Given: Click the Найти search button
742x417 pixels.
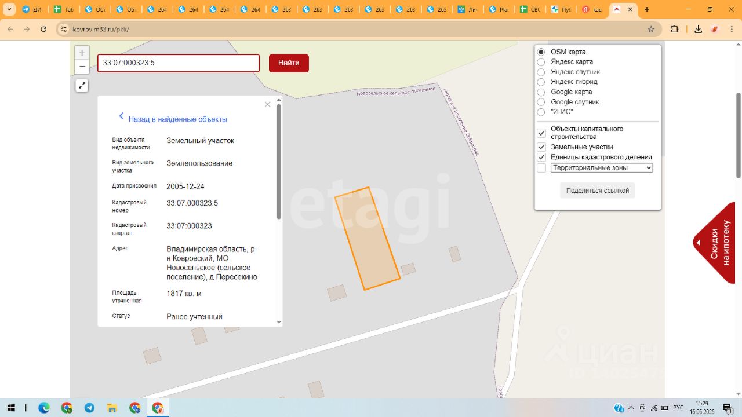Looking at the screenshot, I should [x=289, y=63].
